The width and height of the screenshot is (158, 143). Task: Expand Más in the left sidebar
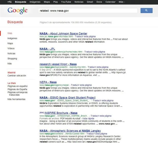(9, 64)
